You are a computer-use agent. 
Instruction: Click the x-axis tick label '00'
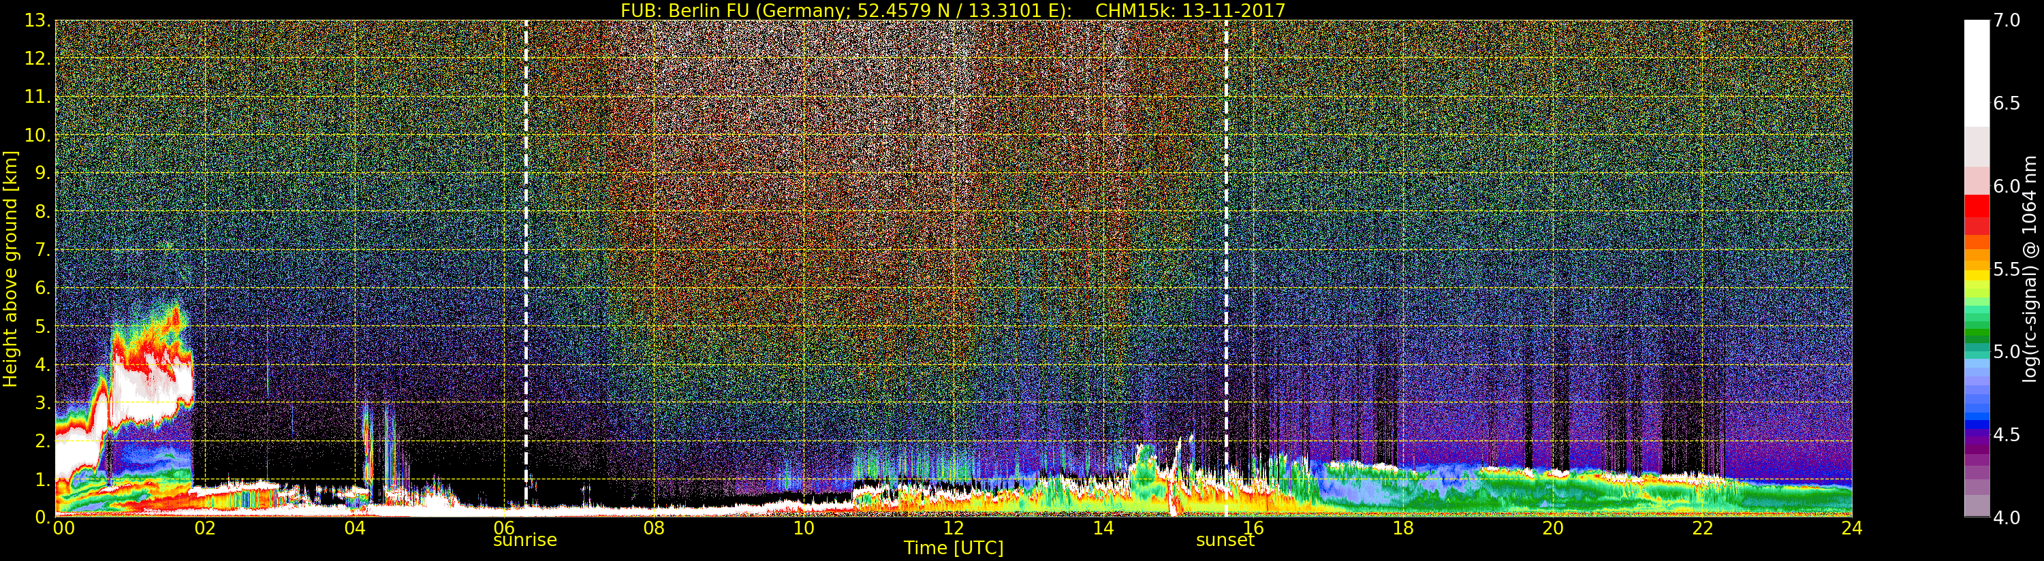63,528
